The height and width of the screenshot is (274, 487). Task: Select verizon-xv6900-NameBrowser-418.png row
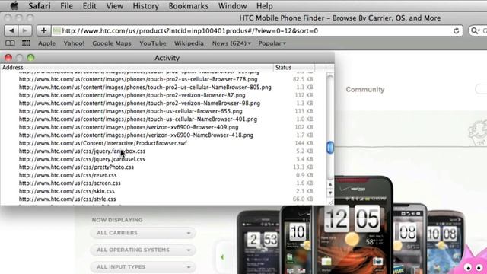click(163, 135)
